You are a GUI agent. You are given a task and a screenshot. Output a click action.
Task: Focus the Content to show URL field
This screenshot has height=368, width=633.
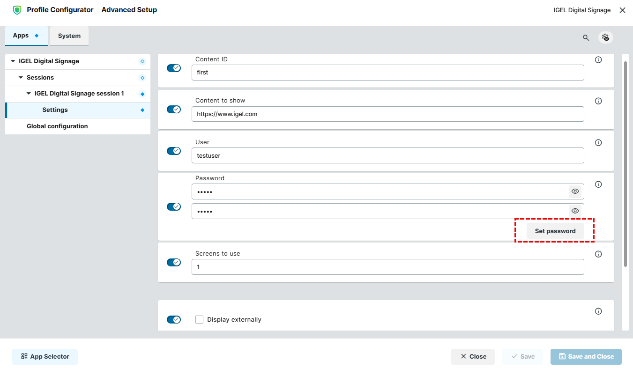point(388,114)
